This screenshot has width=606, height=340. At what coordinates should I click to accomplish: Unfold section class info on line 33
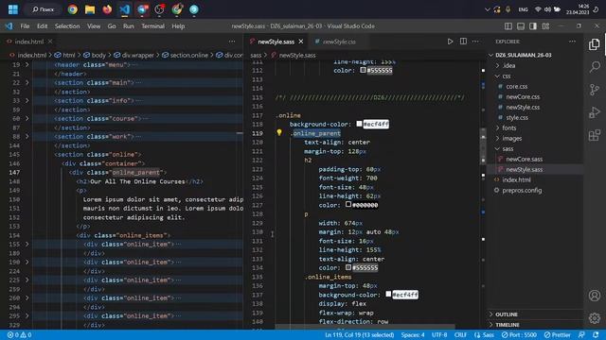point(27,101)
